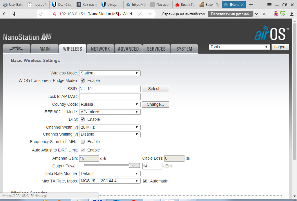Open the NETWORK tab

(100, 49)
